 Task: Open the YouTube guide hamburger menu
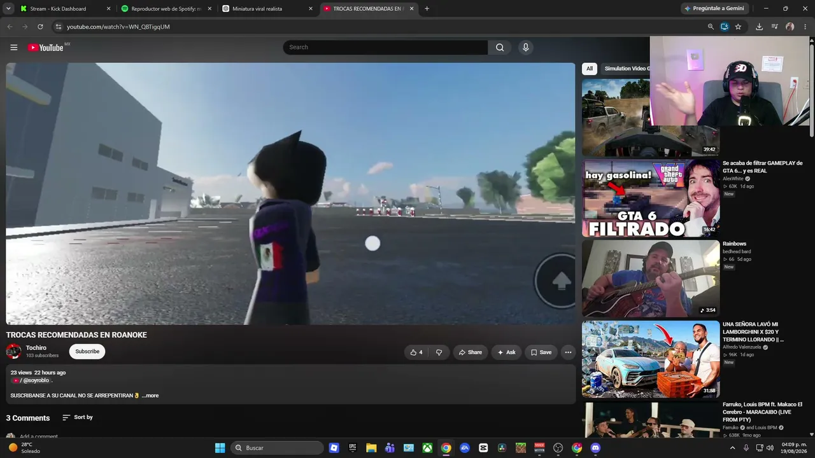click(13, 47)
